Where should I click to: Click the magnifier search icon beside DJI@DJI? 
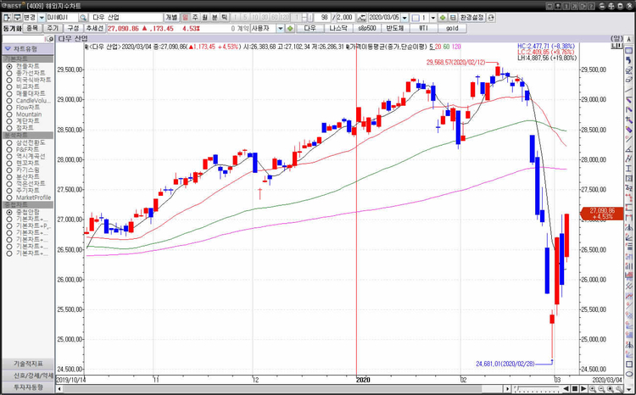click(x=83, y=18)
